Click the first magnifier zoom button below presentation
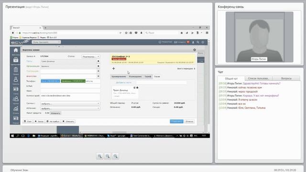 [x=99, y=156]
